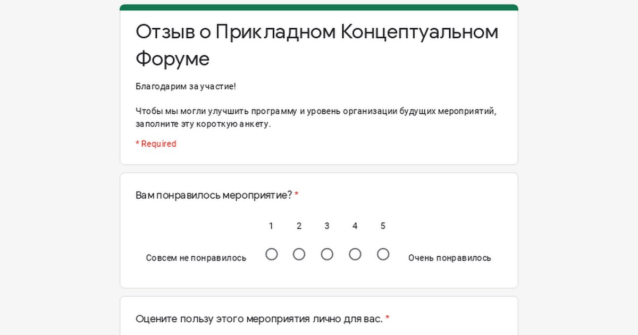Choose rating 2 radio button on the scale

click(299, 254)
